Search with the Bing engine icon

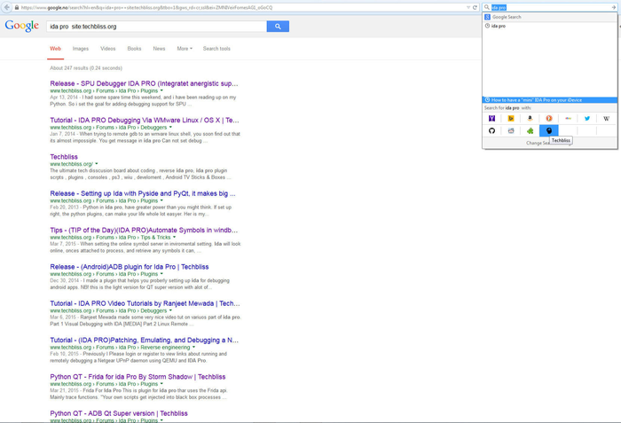[x=511, y=119]
